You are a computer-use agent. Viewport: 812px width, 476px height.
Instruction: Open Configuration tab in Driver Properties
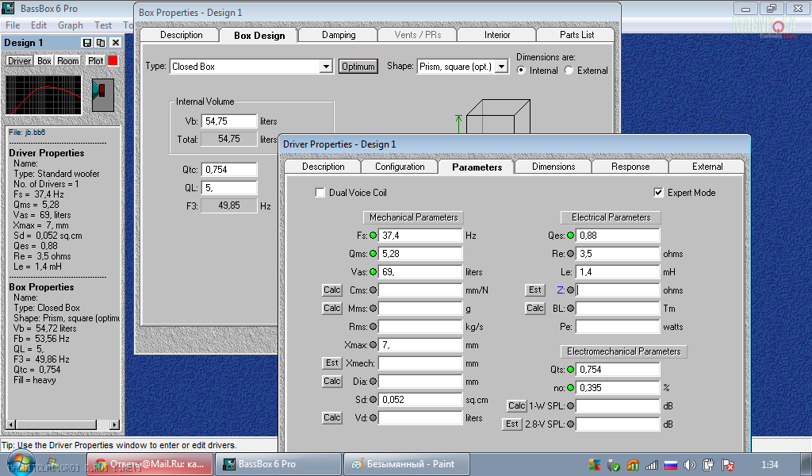tap(400, 167)
